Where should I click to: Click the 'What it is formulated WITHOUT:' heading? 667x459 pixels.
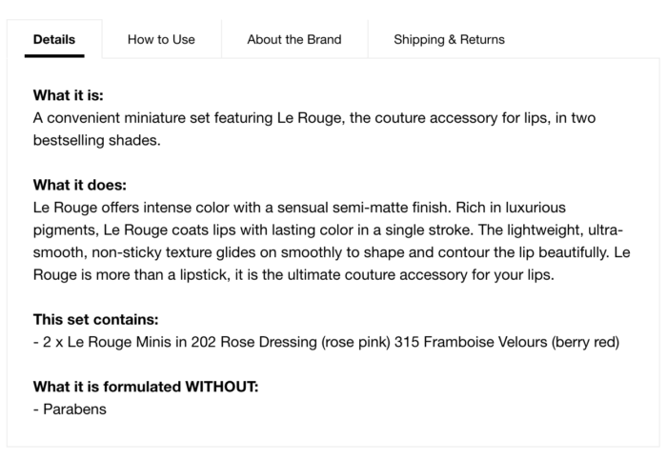coord(146,387)
